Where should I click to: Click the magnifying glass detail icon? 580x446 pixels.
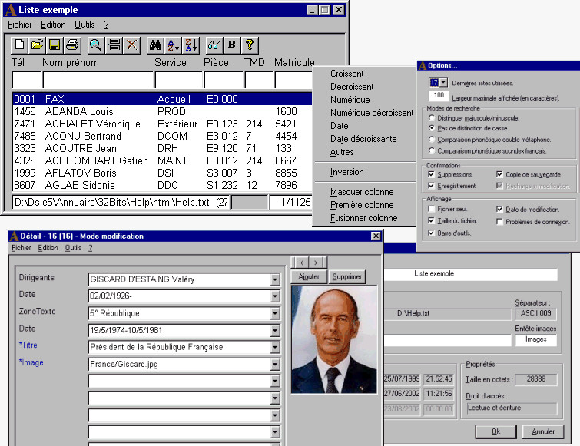click(x=95, y=45)
